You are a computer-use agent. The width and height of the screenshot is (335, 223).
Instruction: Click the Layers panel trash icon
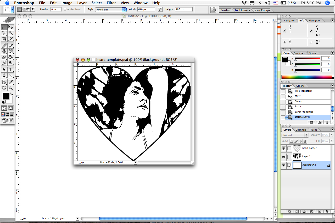click(327, 212)
